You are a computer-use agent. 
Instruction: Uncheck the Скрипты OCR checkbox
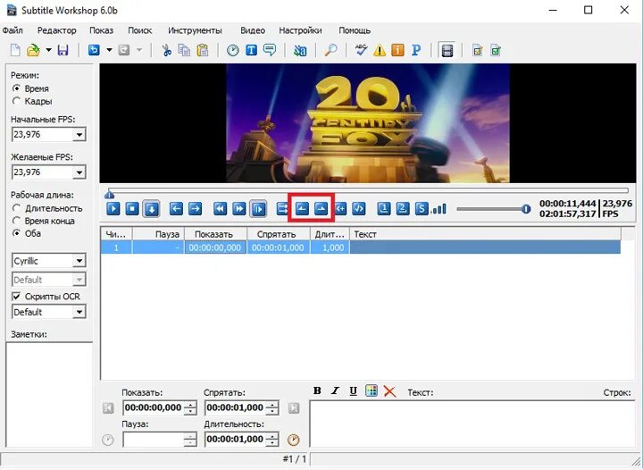(16, 296)
